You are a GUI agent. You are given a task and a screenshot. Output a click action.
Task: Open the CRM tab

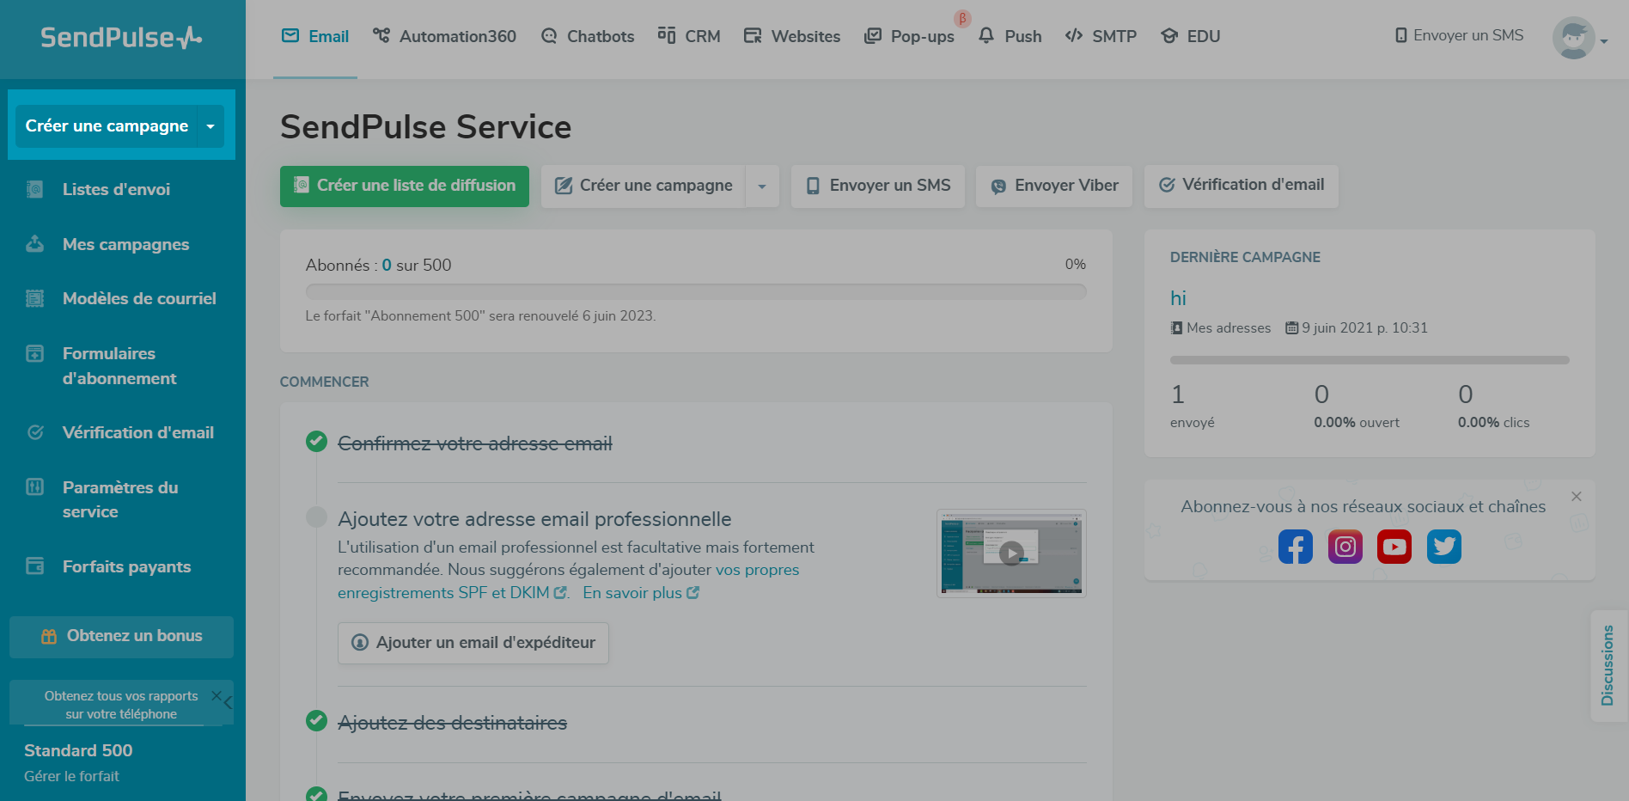689,36
